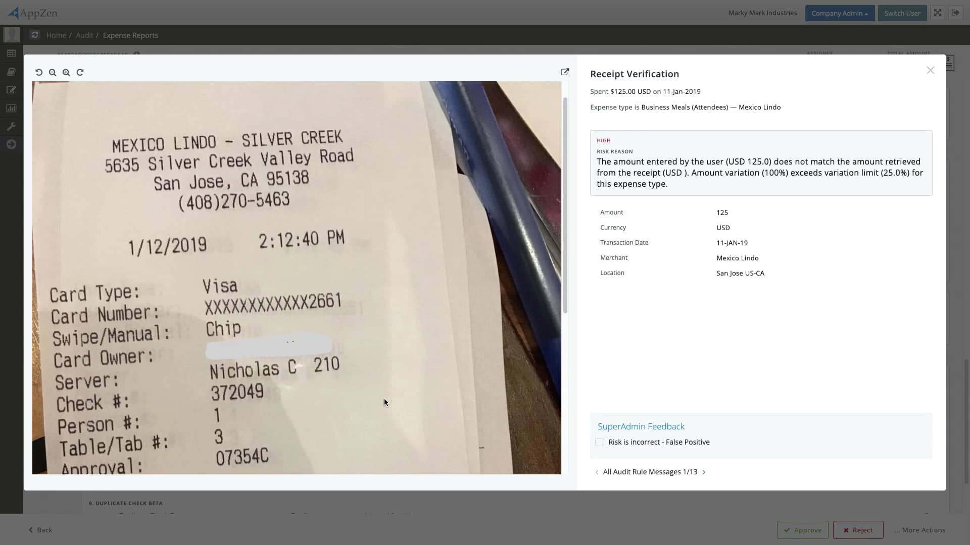Go to previous audit rule message
This screenshot has width=970, height=545.
point(597,472)
